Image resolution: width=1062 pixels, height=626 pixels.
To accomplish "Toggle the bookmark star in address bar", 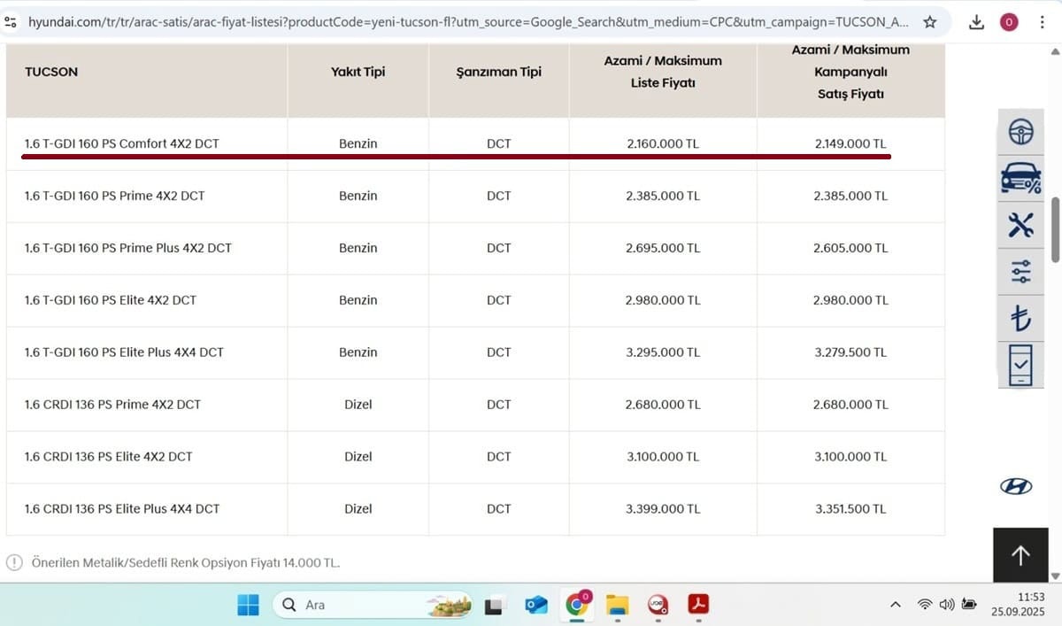I will pyautogui.click(x=930, y=21).
